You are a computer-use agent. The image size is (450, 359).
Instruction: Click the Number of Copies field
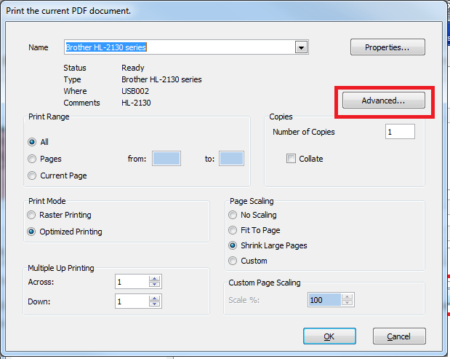pyautogui.click(x=400, y=132)
